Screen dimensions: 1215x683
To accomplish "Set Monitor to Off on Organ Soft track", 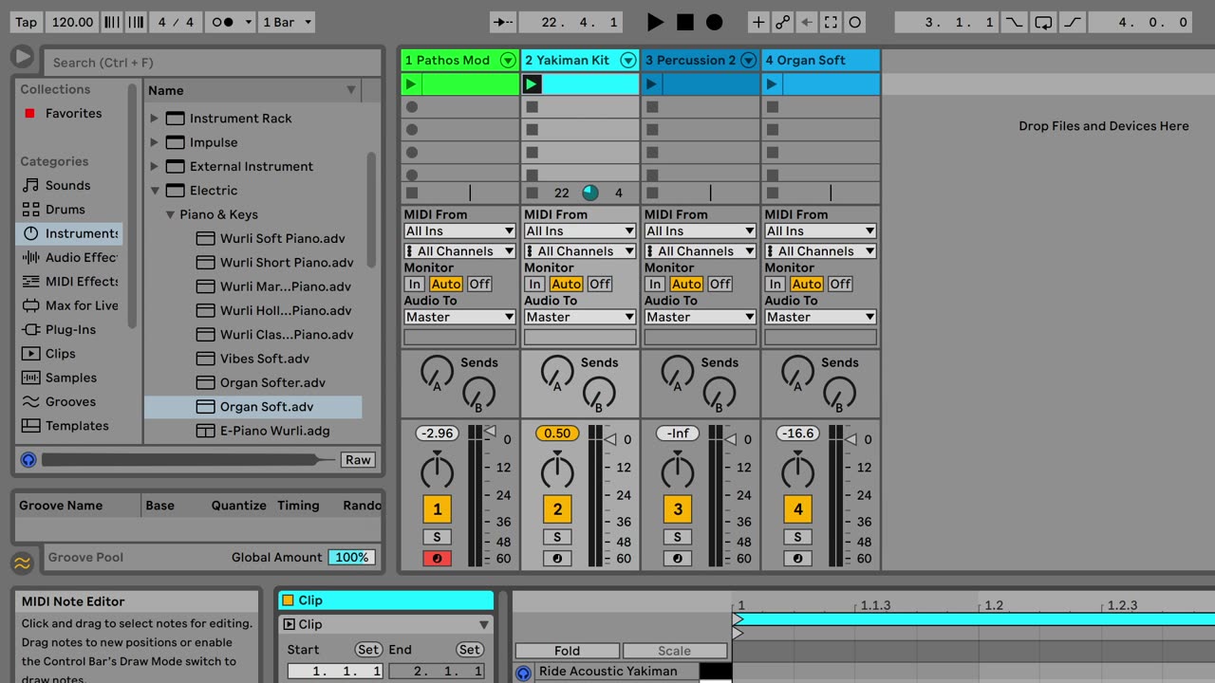I will [840, 284].
